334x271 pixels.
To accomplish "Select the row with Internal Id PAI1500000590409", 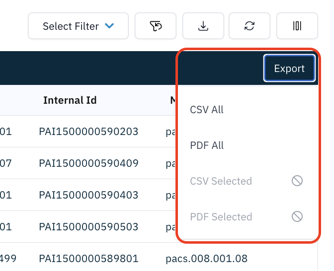I will (x=88, y=163).
